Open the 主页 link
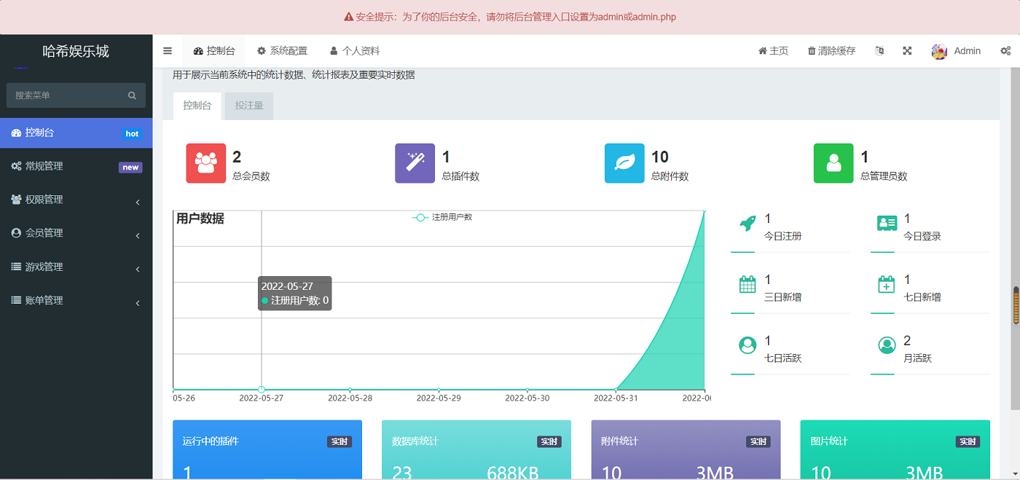1020x480 pixels. pos(772,51)
